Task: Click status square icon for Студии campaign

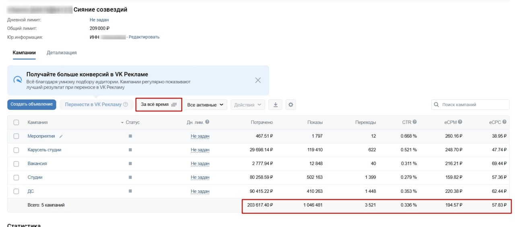Action: coord(130,177)
